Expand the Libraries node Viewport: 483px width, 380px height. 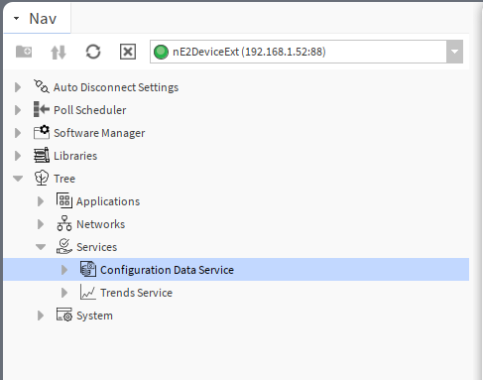click(18, 156)
